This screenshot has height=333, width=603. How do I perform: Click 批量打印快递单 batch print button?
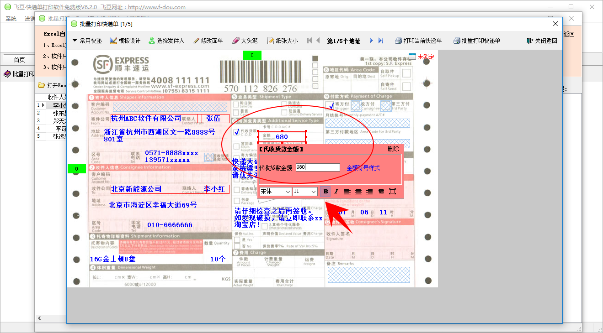click(x=477, y=41)
